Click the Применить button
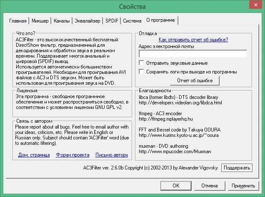 (x=243, y=186)
